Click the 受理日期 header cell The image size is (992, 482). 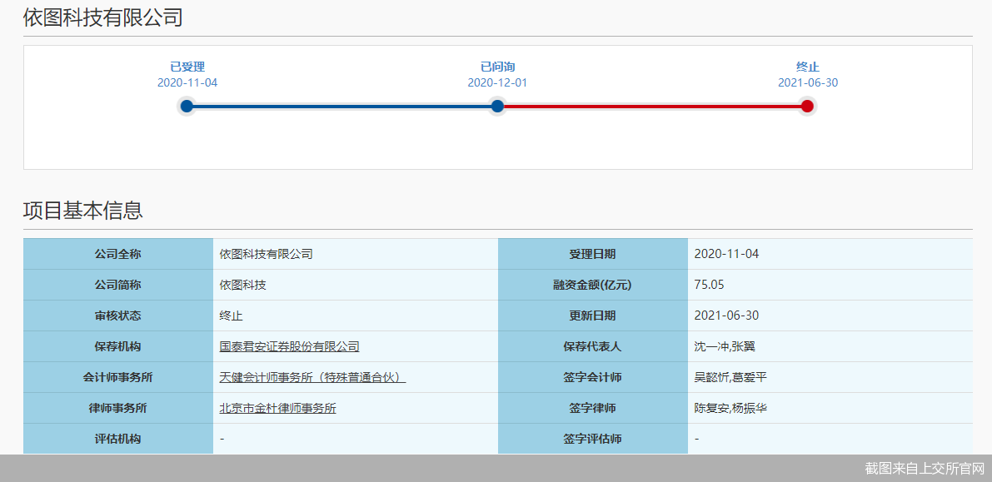593,254
